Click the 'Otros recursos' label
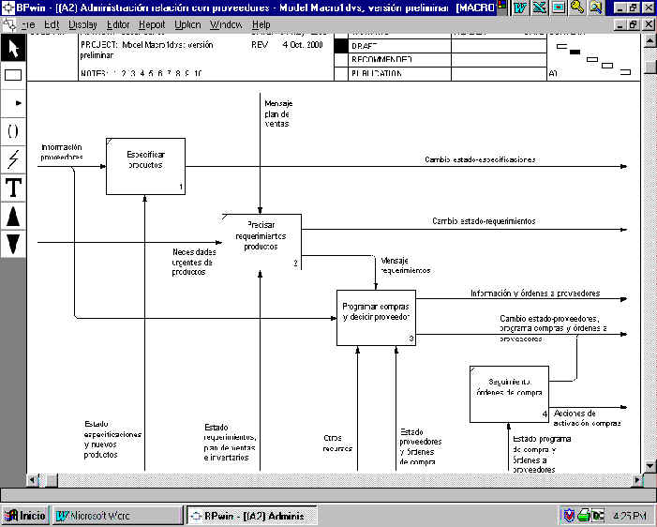The width and height of the screenshot is (657, 527). [x=337, y=444]
